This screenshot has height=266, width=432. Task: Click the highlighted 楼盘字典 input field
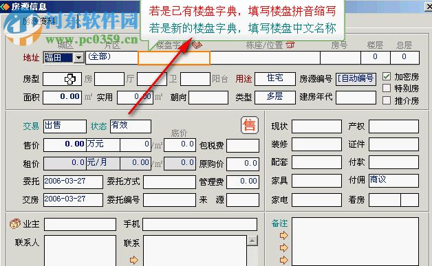(x=174, y=58)
